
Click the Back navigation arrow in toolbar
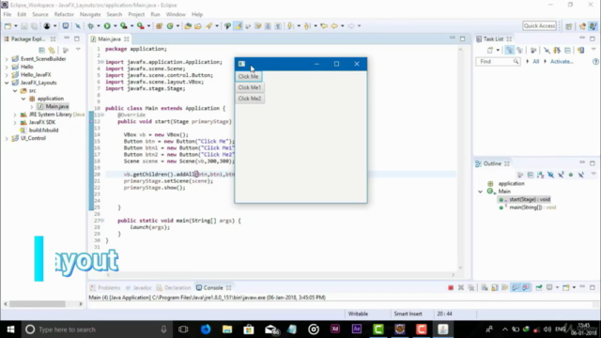click(334, 25)
